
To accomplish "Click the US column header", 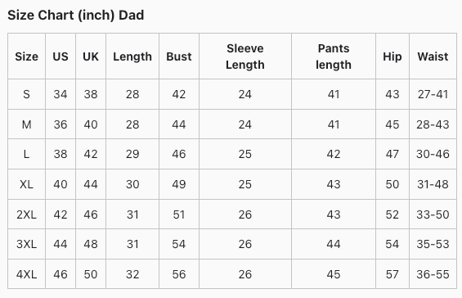I will point(61,56).
